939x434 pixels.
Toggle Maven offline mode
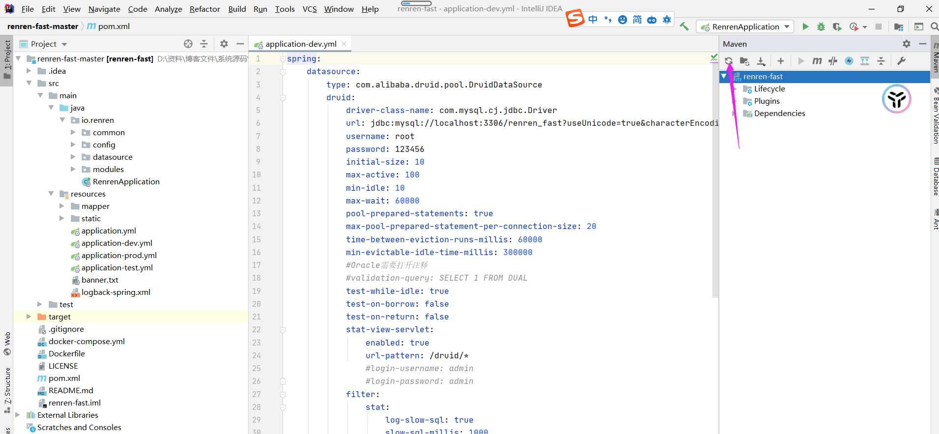click(833, 61)
